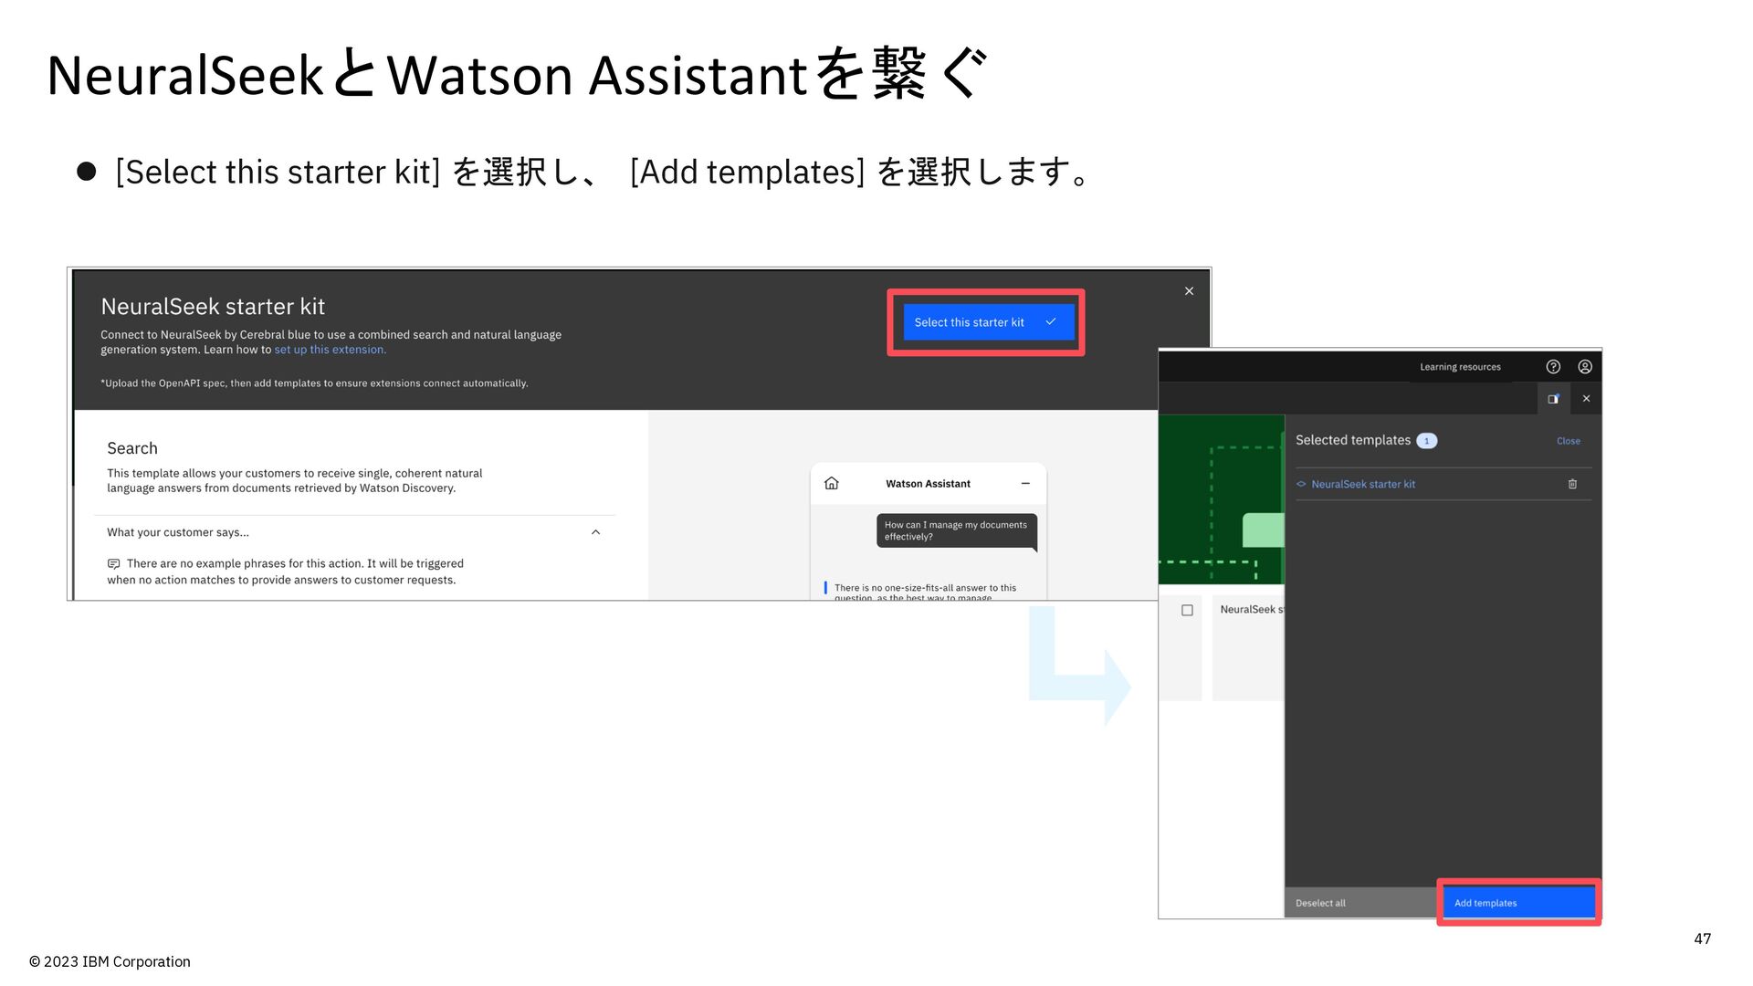Open the user profile icon
The image size is (1753, 986).
pyautogui.click(x=1585, y=367)
